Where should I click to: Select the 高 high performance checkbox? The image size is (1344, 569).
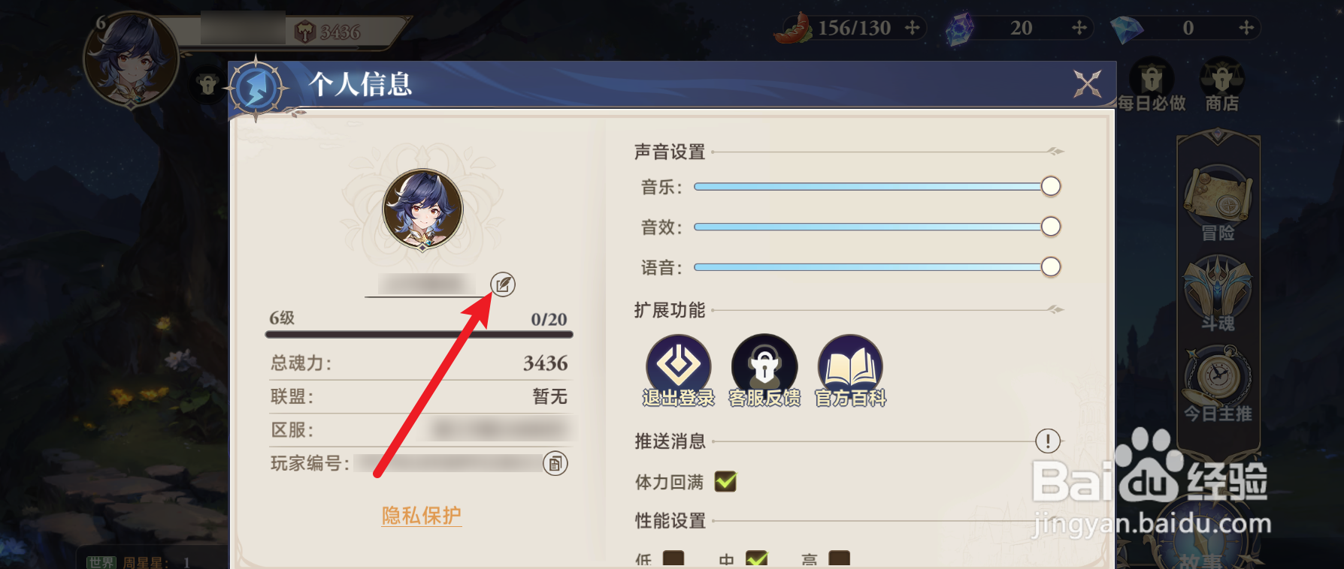coord(839,559)
